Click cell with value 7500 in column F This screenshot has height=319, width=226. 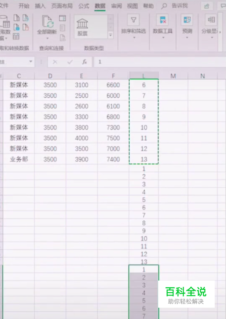(x=113, y=138)
